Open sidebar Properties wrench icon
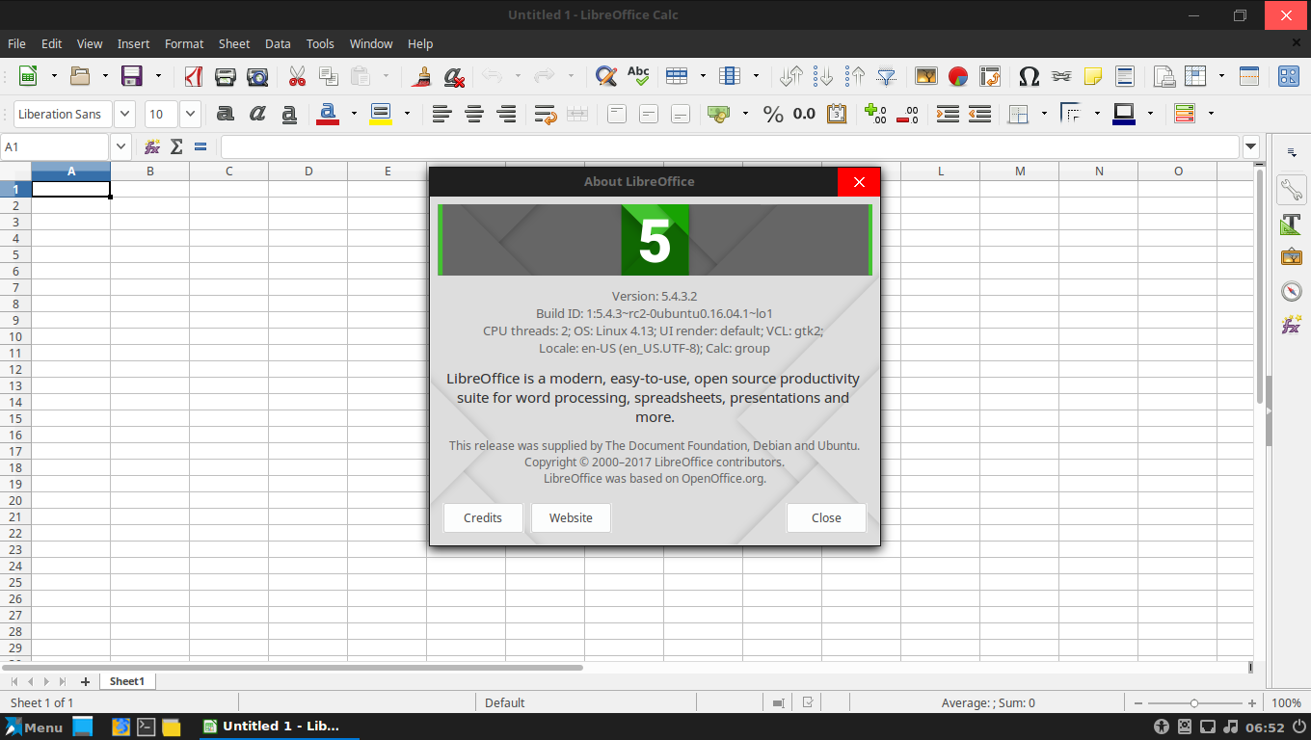 click(1292, 190)
